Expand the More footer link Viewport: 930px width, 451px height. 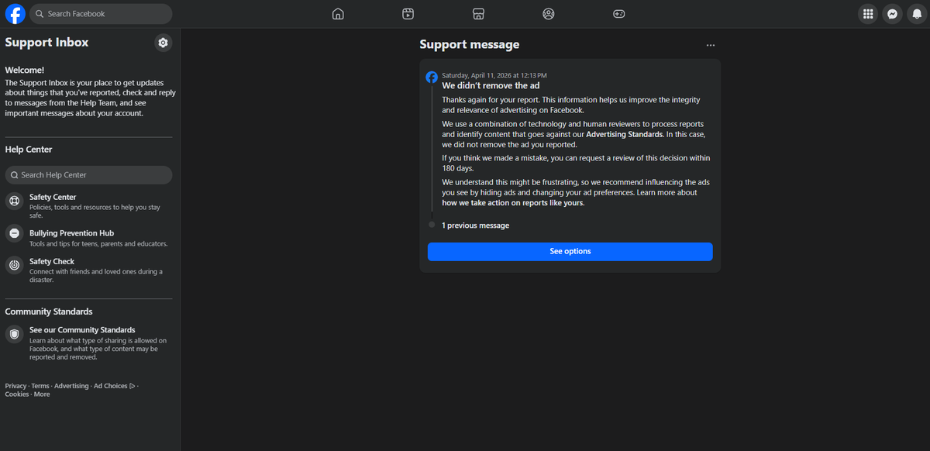[x=42, y=394]
